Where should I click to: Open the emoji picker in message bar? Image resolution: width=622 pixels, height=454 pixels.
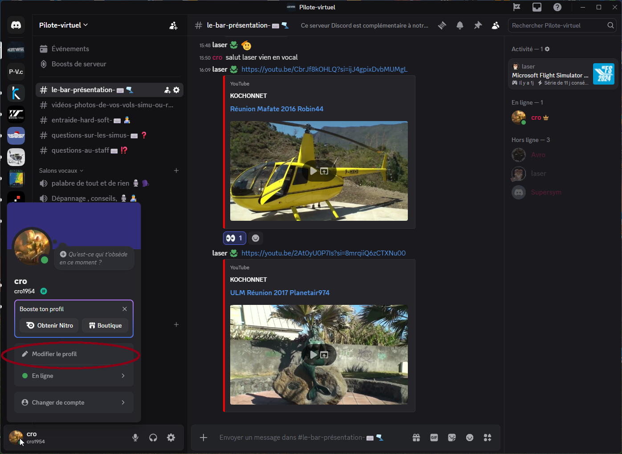[x=470, y=438]
